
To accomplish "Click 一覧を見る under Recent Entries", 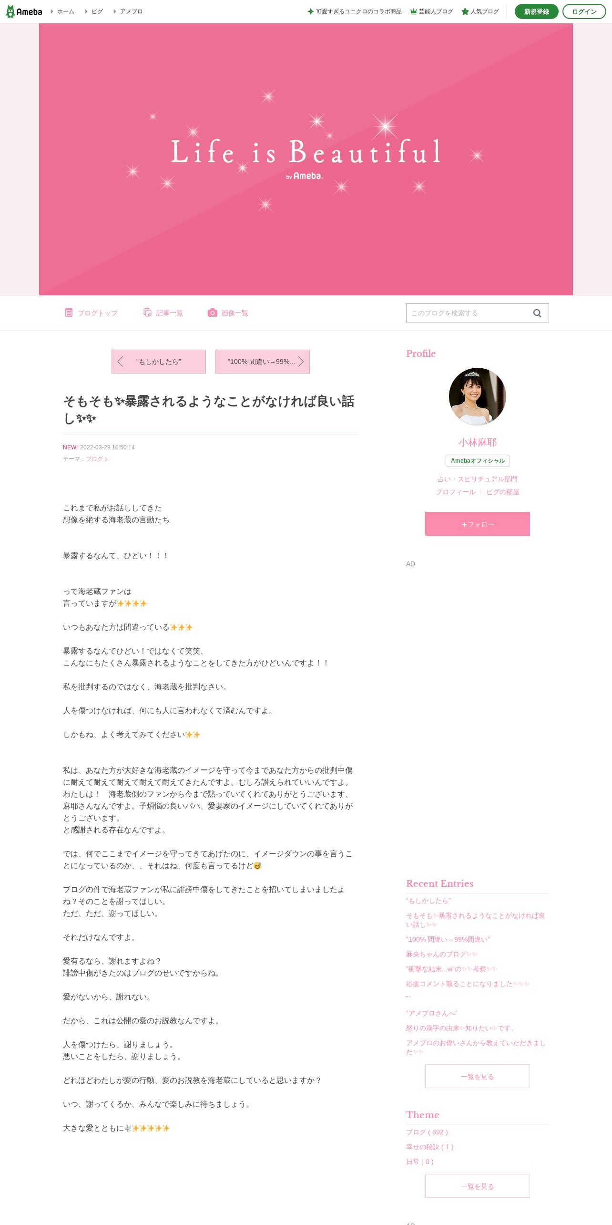I will [478, 1076].
